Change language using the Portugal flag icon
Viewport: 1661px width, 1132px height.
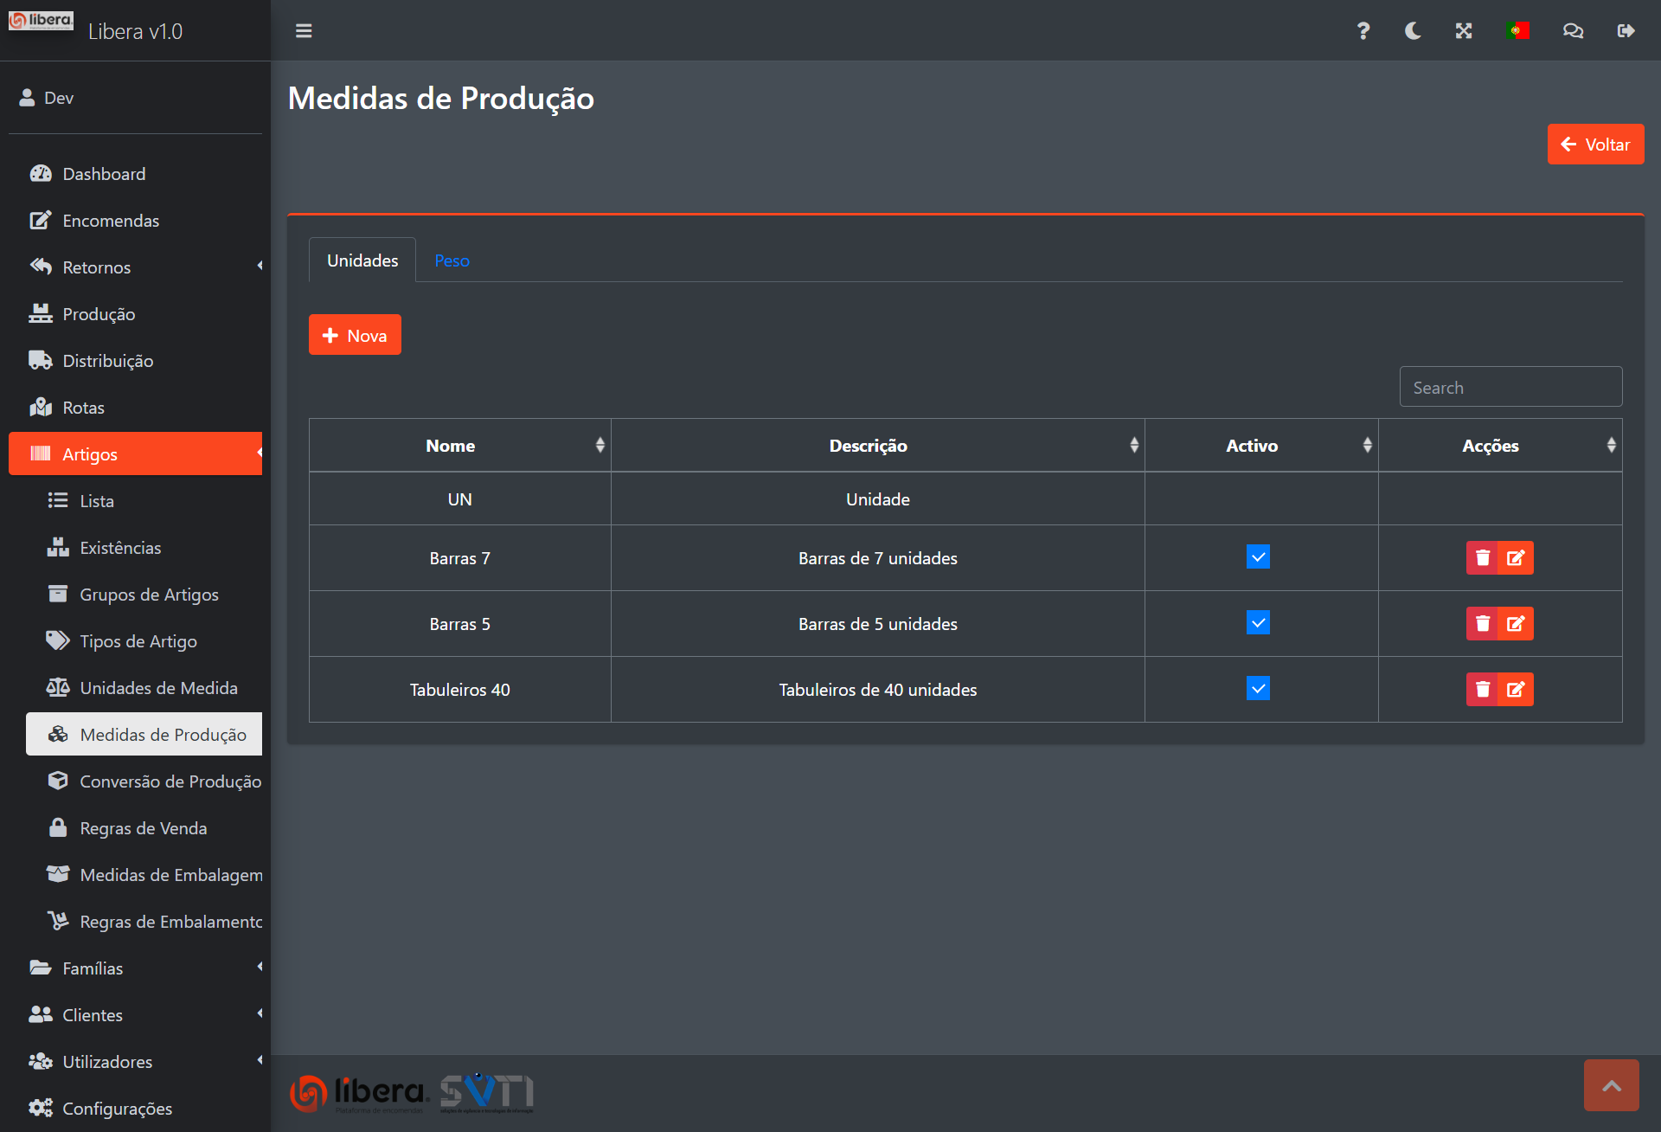pyautogui.click(x=1517, y=31)
